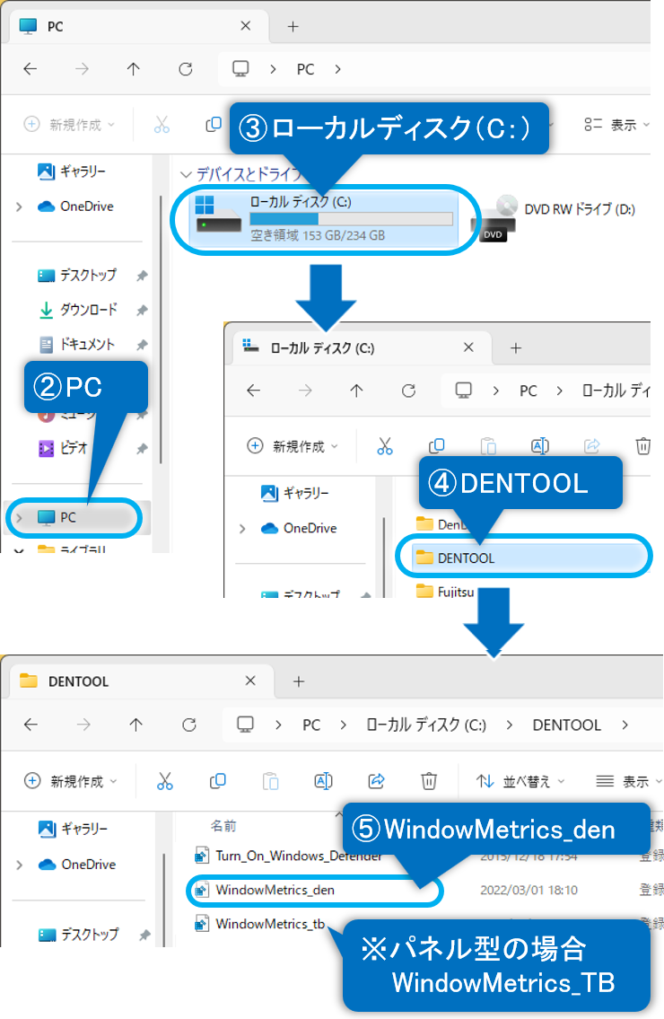This screenshot has height=1019, width=664.
Task: Open the 表示 view dropdown in DENTOOL window
Action: click(628, 781)
